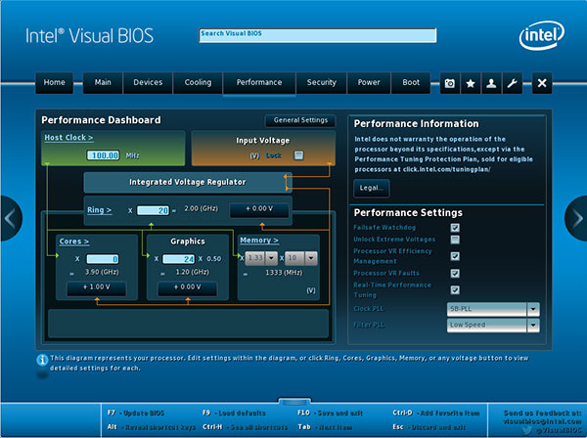Click the Ring multiplier field showing 20
Screen dimensions: 587x438
[154, 210]
